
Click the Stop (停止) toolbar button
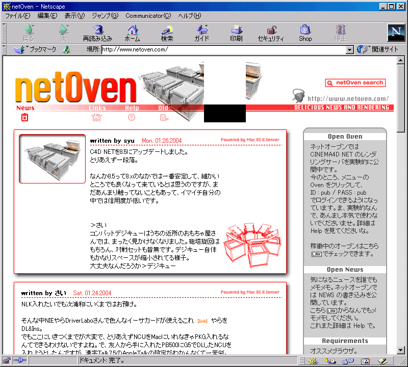pyautogui.click(x=340, y=33)
